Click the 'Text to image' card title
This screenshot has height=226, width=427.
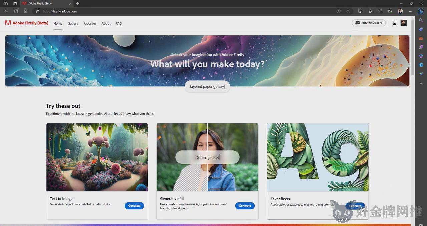tap(61, 199)
